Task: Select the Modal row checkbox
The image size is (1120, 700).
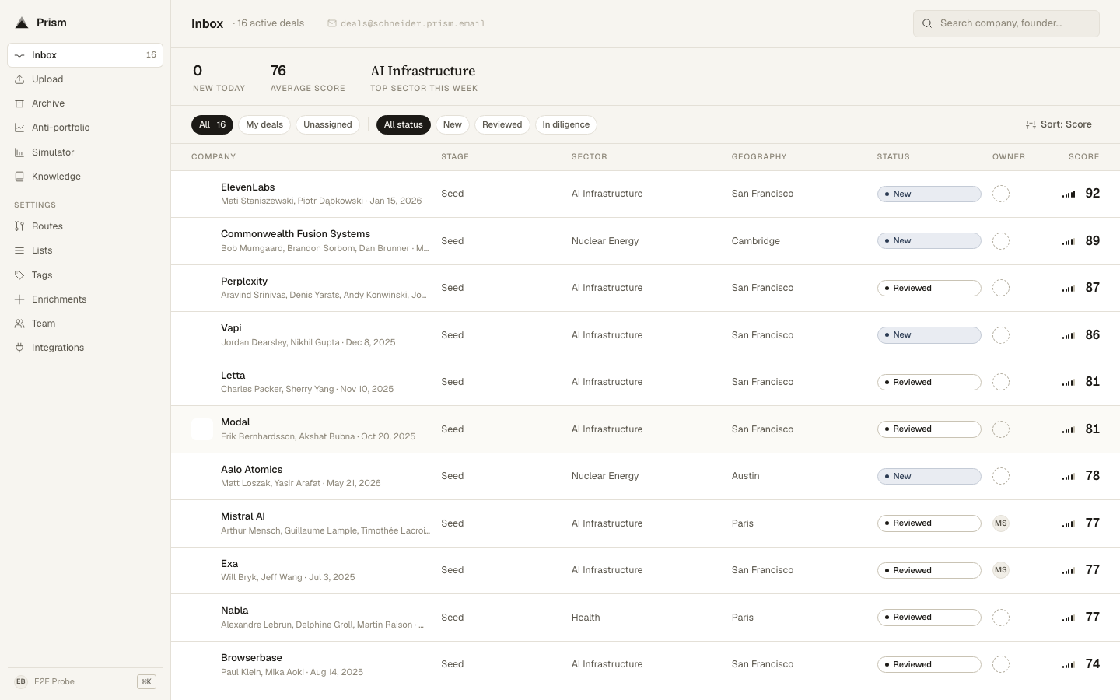Action: tap(202, 429)
